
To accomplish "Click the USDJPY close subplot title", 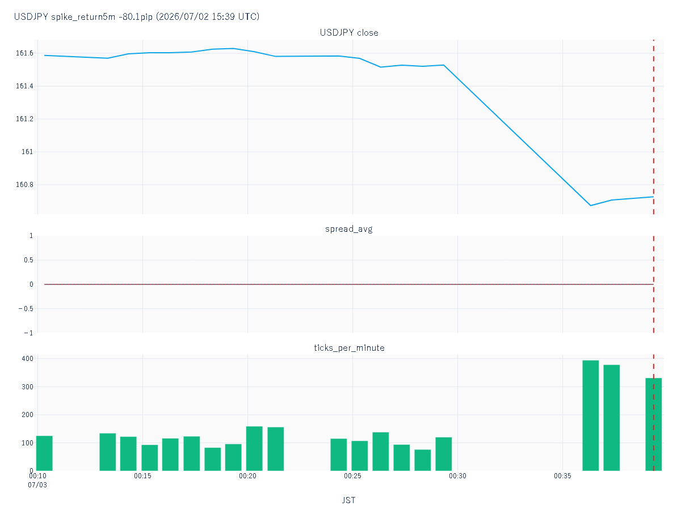I will (349, 33).
